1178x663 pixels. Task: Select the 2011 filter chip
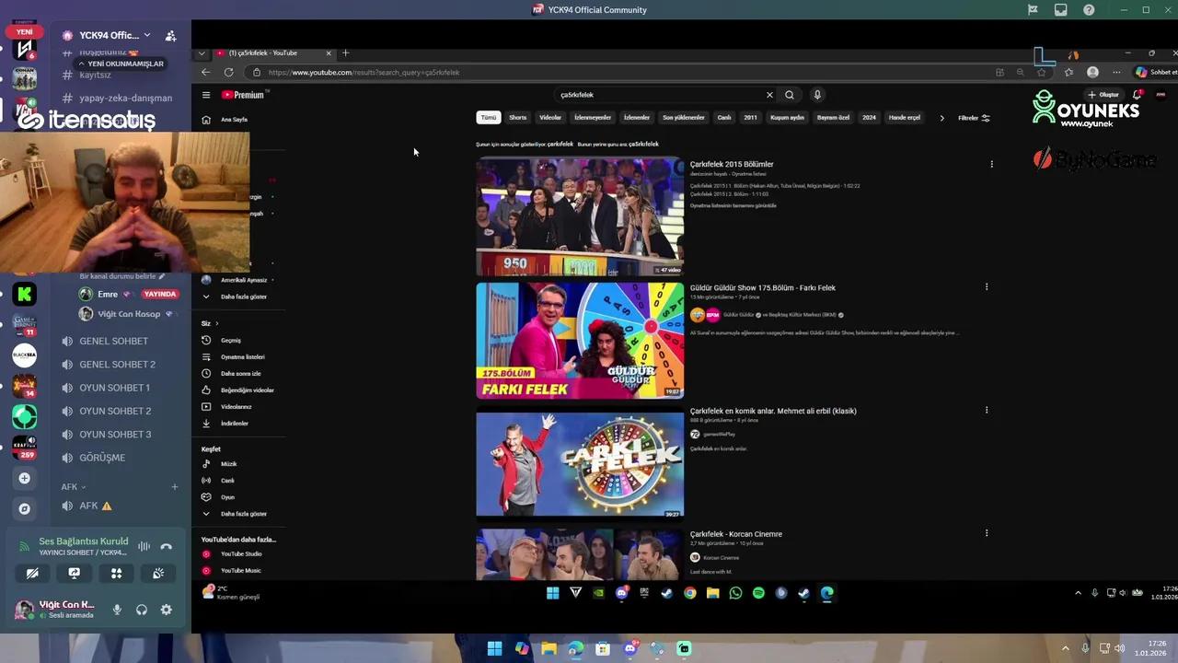point(750,118)
